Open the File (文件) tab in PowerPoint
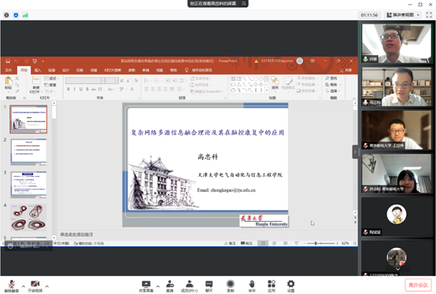Image resolution: width=436 pixels, height=294 pixels. click(9, 70)
